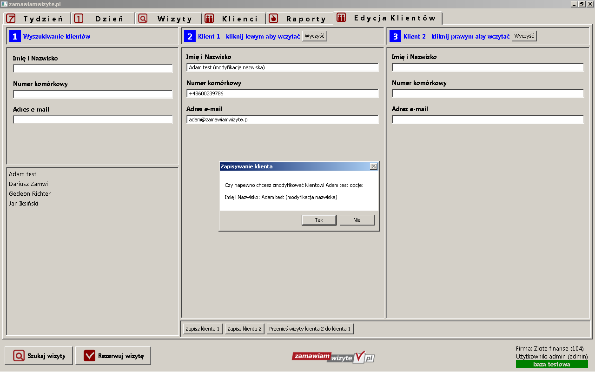Go to the Klienci tab

(x=234, y=19)
